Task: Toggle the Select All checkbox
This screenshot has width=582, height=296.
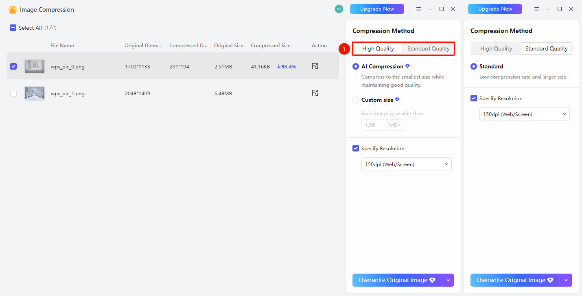Action: 13,28
